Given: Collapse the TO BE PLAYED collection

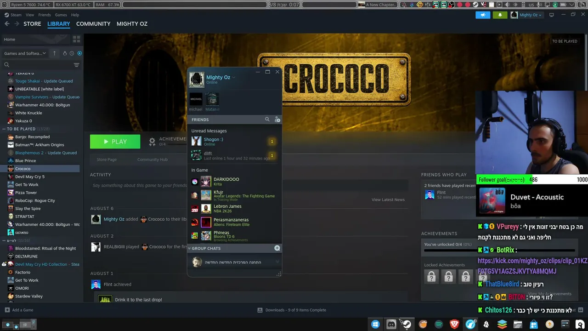Looking at the screenshot, I should point(4,129).
